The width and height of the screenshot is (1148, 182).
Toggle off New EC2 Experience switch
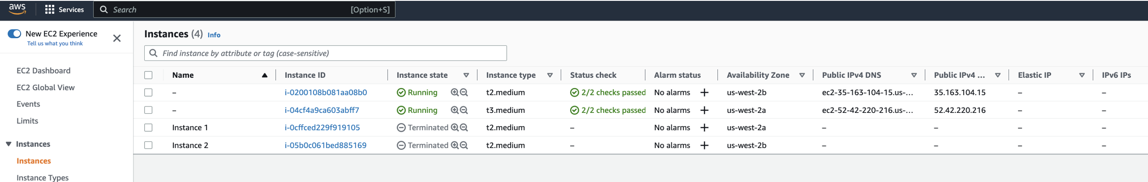point(14,34)
